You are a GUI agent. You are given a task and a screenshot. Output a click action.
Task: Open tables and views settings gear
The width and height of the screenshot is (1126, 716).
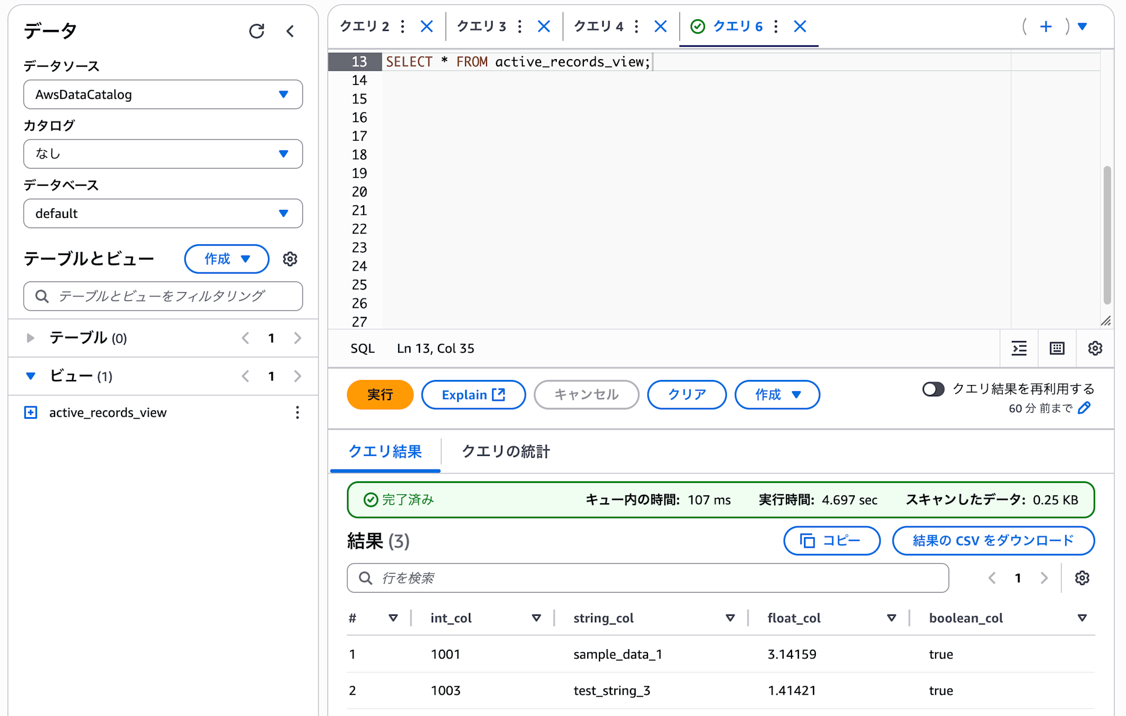click(x=290, y=259)
